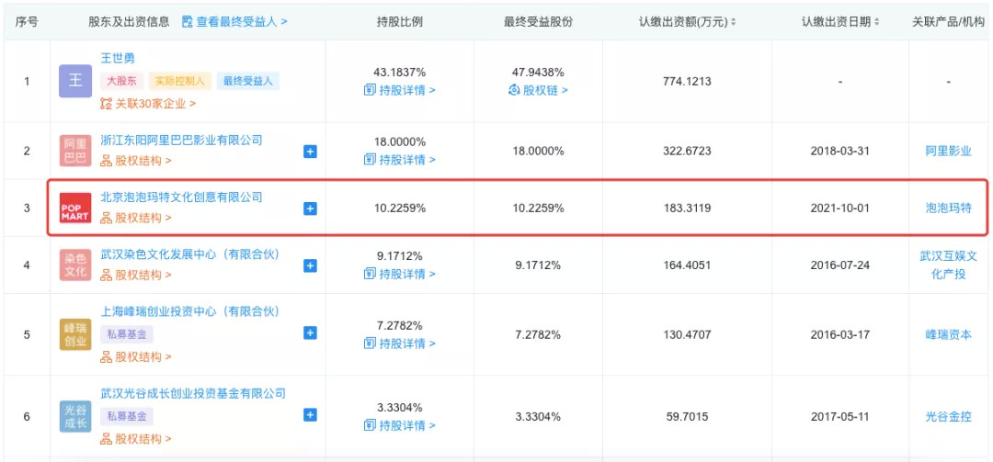Image resolution: width=993 pixels, height=462 pixels.
Task: Expand the plus icon for 上海峰瑞创业投资中心
Action: click(x=310, y=334)
